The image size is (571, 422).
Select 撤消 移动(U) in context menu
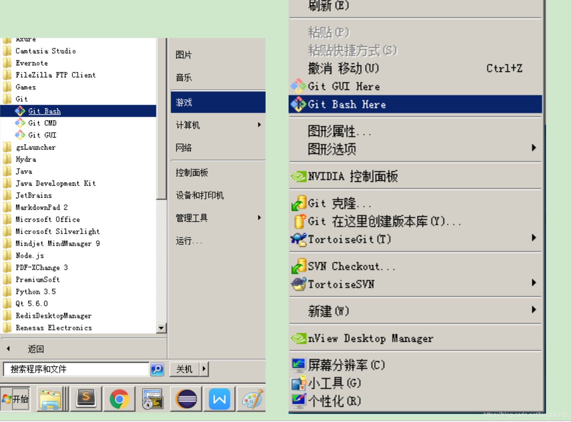415,68
